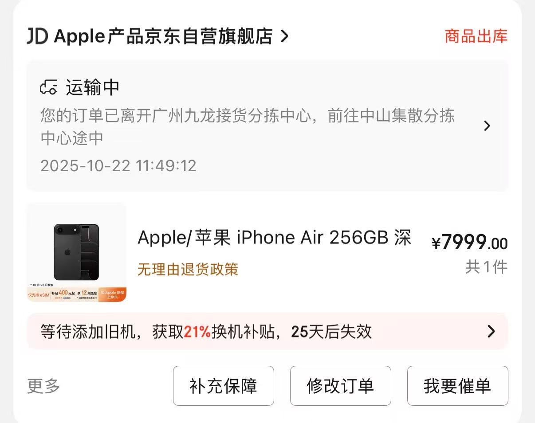
Task: Tap the 共1件 item count
Action: (487, 267)
